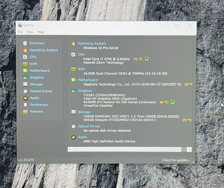224x188 pixels.
Task: Click the Speccy app icon in title bar
Action: (x=20, y=25)
